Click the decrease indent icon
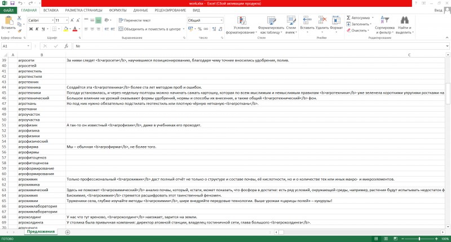Viewport: 451px width, 242px height. tap(107, 29)
